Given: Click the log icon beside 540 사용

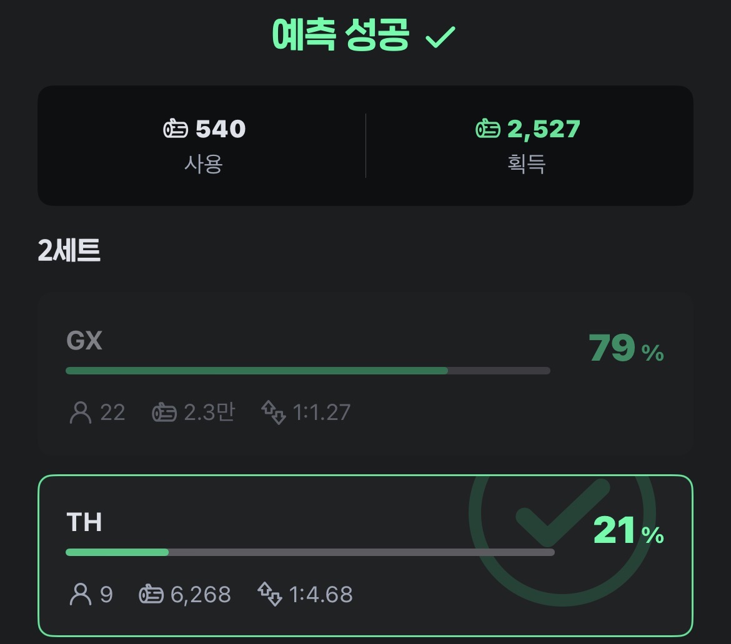Looking at the screenshot, I should pyautogui.click(x=176, y=129).
